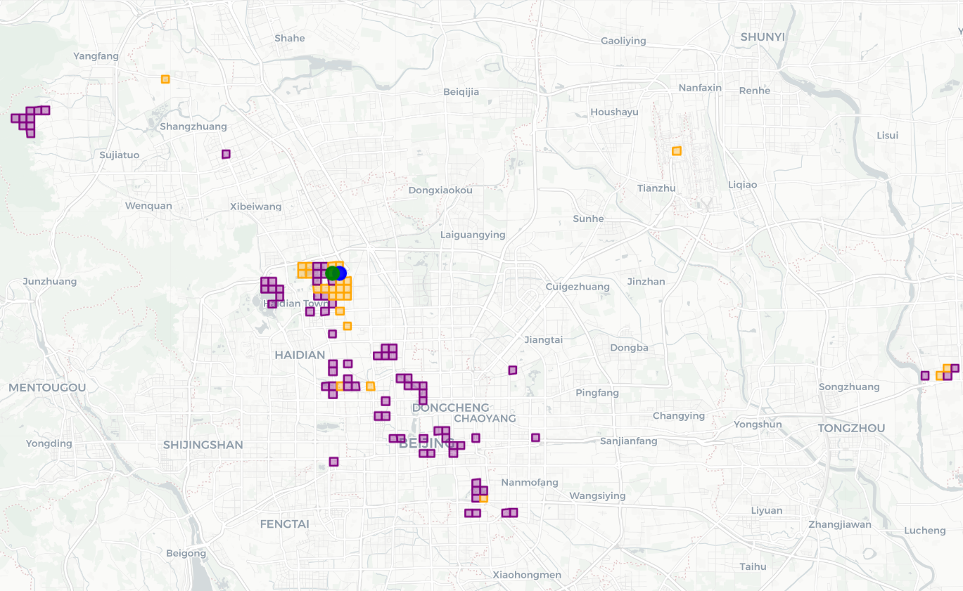Click the HAIDIAN district label
The width and height of the screenshot is (963, 591).
point(300,356)
